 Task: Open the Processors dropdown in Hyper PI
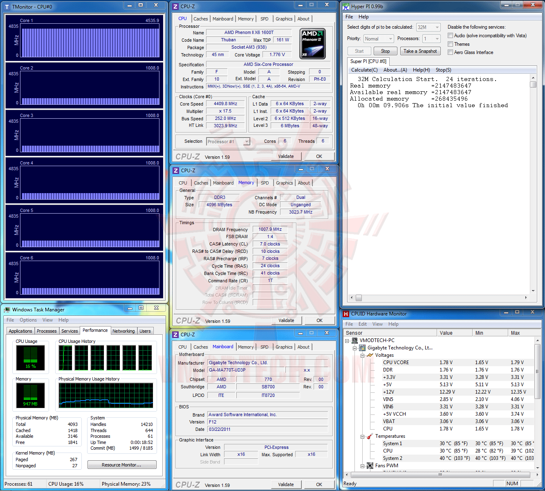tap(431, 39)
